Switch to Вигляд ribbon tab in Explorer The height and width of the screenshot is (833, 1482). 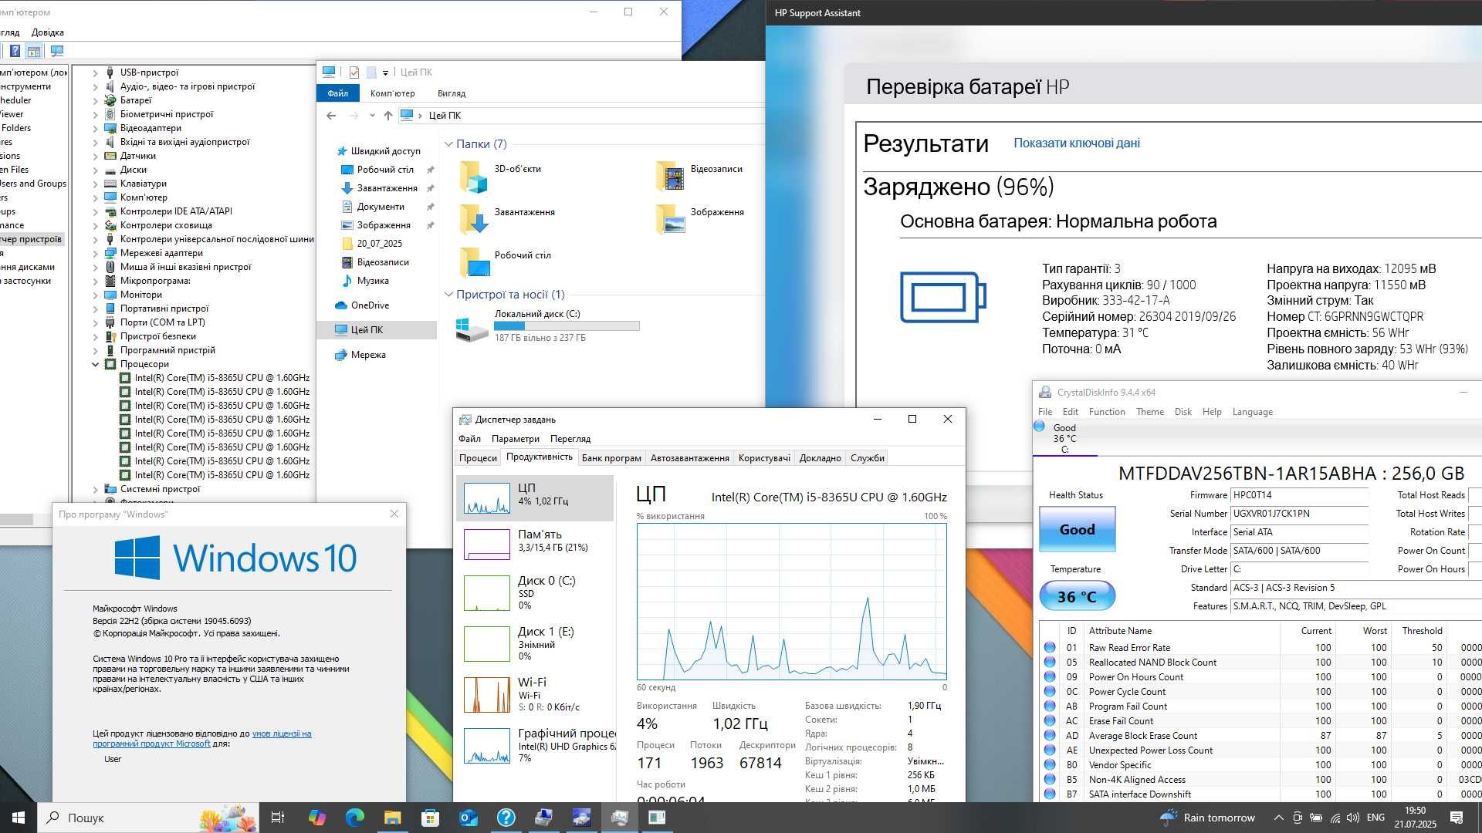click(452, 93)
